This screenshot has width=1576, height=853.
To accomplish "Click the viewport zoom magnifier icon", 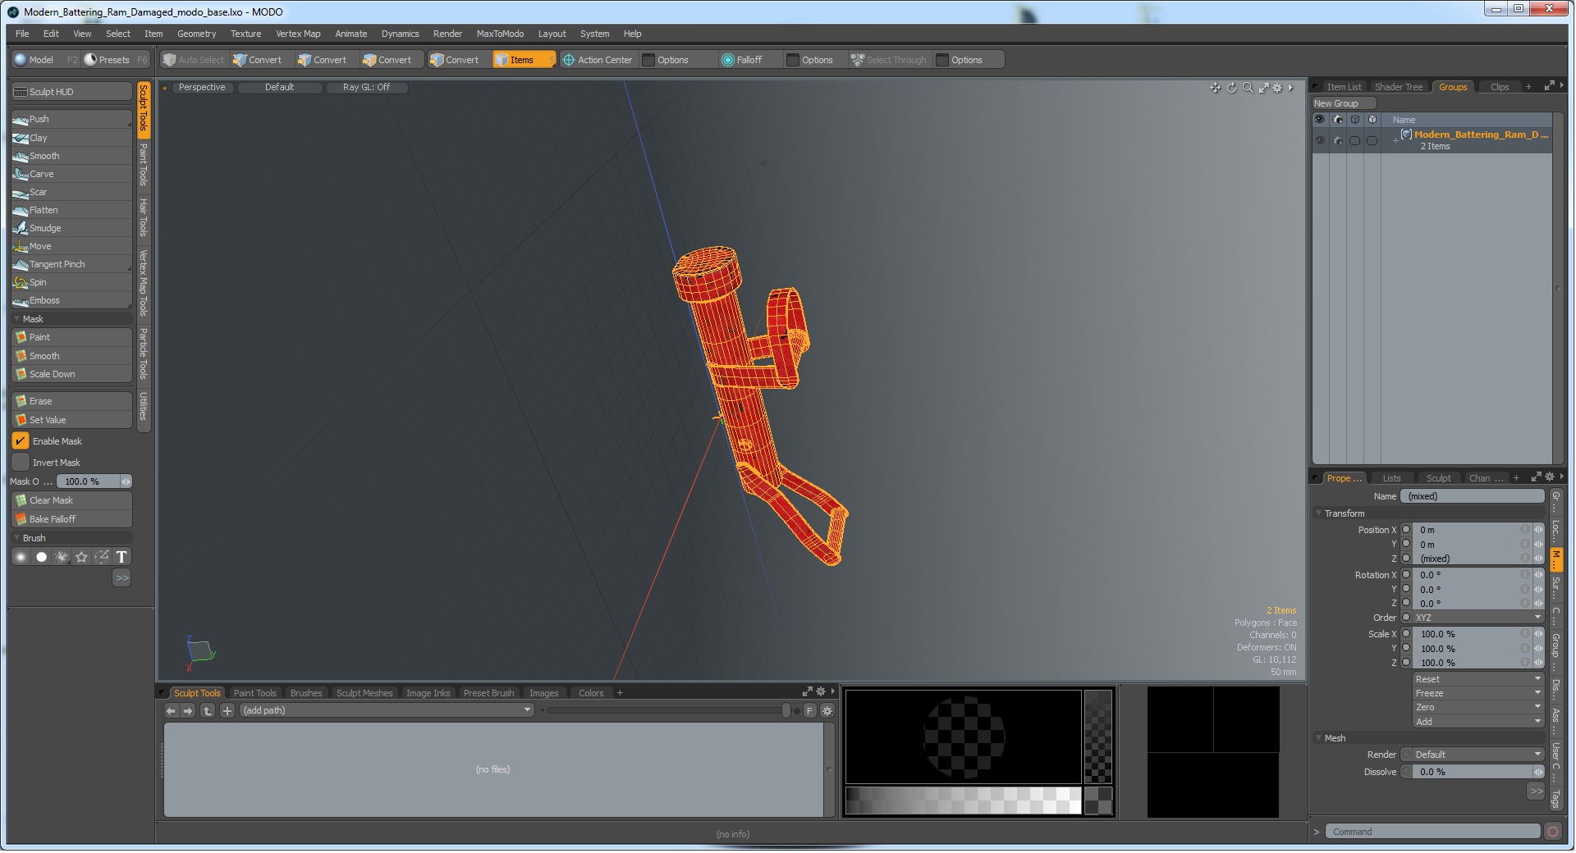I will 1248,88.
